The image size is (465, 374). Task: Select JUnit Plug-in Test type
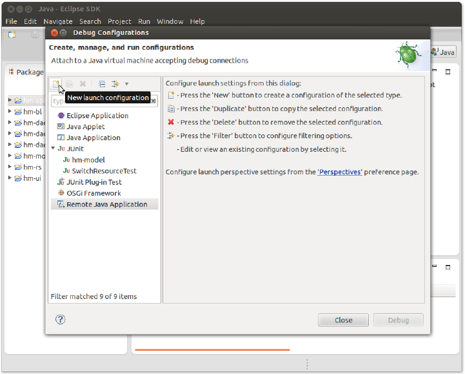pos(94,182)
